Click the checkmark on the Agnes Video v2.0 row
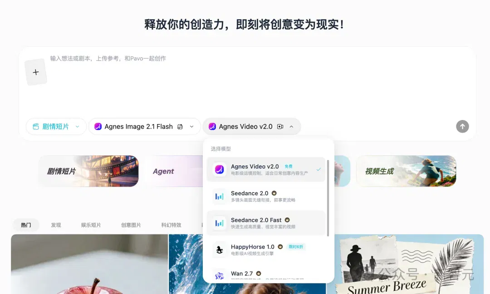This screenshot has width=490, height=294. 318,169
